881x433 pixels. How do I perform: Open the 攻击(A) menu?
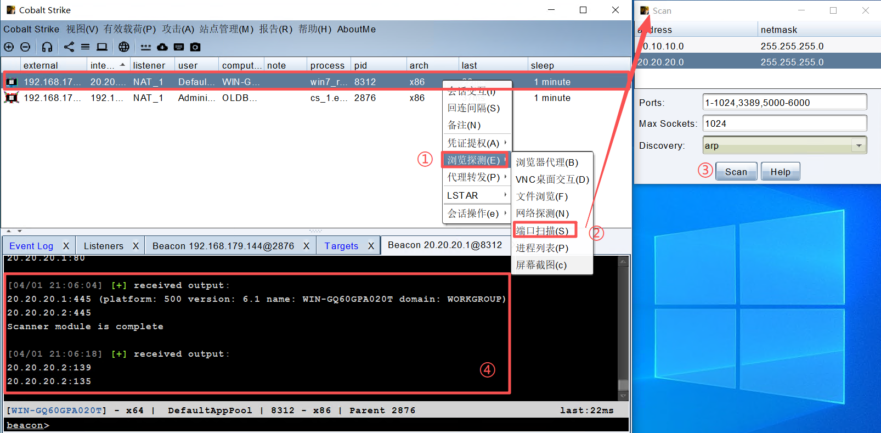click(x=178, y=29)
